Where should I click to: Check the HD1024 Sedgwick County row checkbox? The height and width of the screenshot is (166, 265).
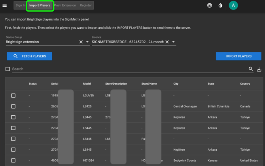pyautogui.click(x=13, y=160)
